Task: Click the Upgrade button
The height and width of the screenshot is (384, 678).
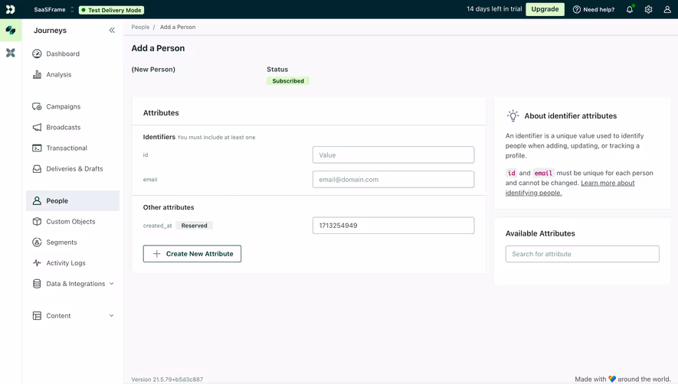Action: 545,9
